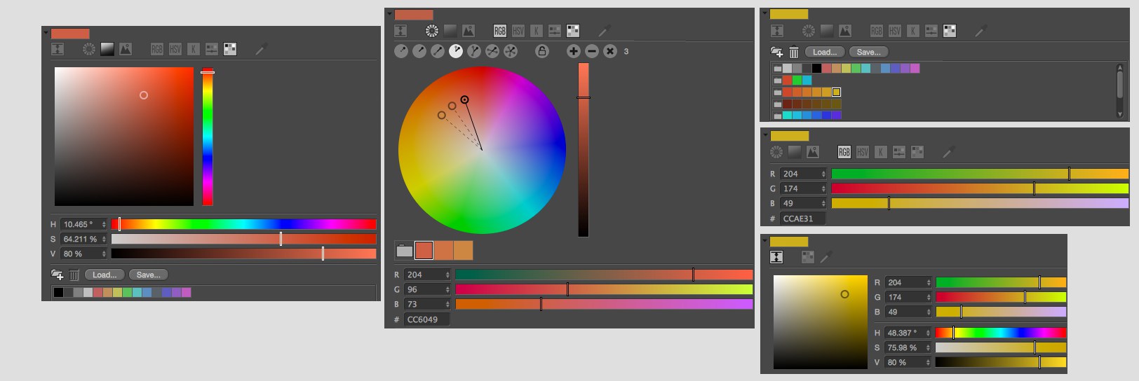The image size is (1139, 381).
Task: Switch to color wheel mode in left panel
Action: pos(88,49)
